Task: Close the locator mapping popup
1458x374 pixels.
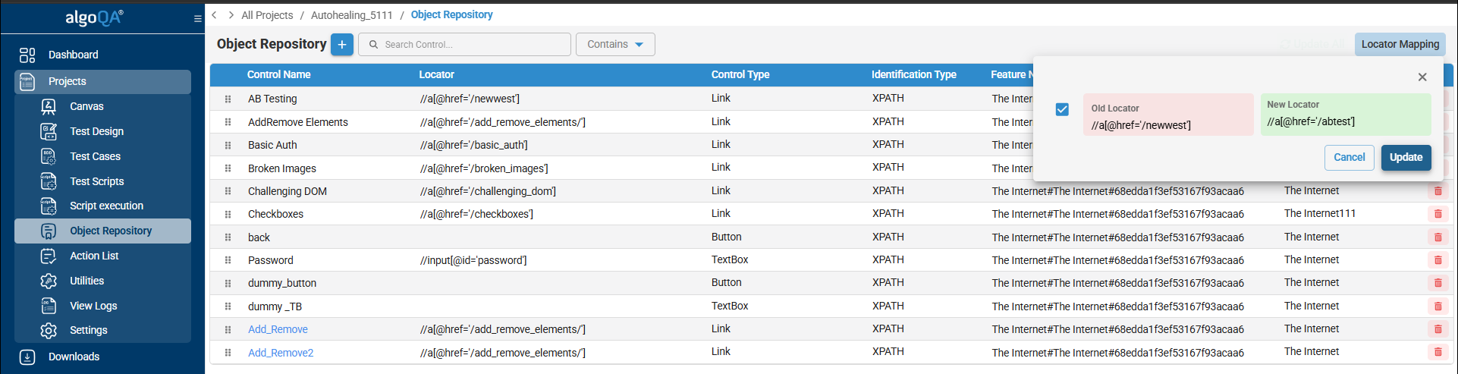Action: 1422,77
